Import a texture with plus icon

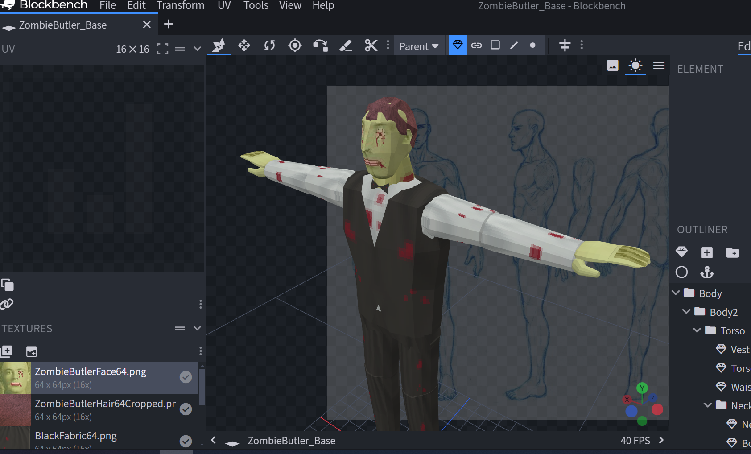7,351
